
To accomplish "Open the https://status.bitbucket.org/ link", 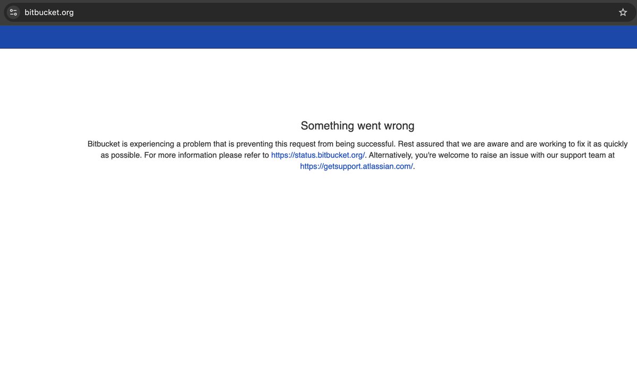I will point(318,155).
